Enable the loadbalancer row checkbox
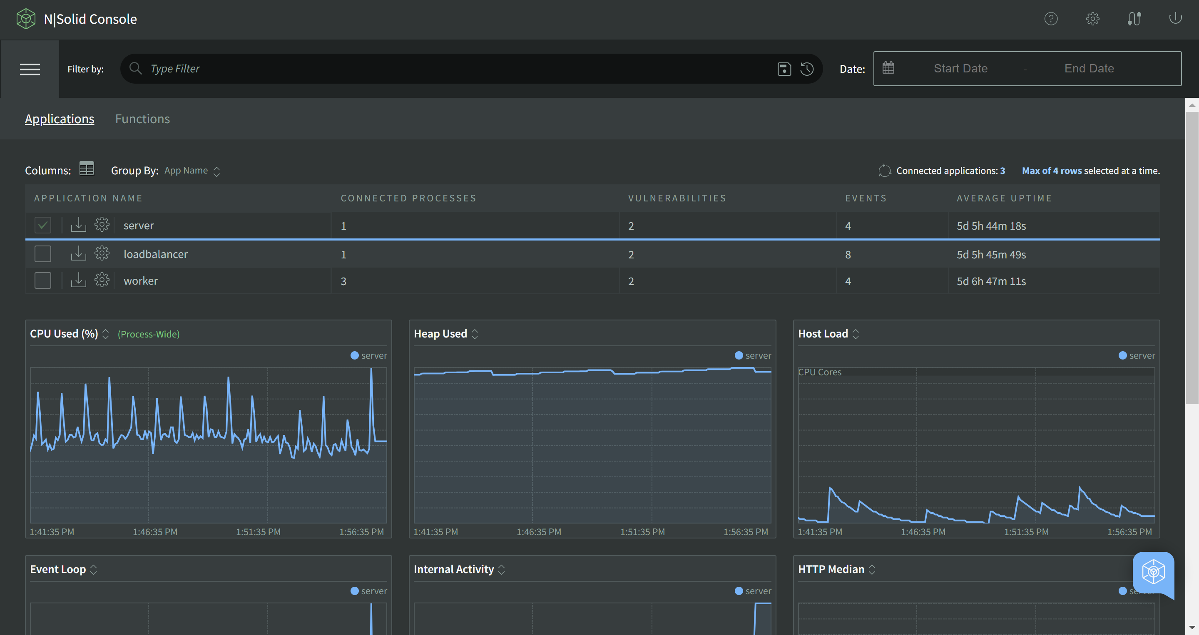This screenshot has height=635, width=1199. coord(42,254)
